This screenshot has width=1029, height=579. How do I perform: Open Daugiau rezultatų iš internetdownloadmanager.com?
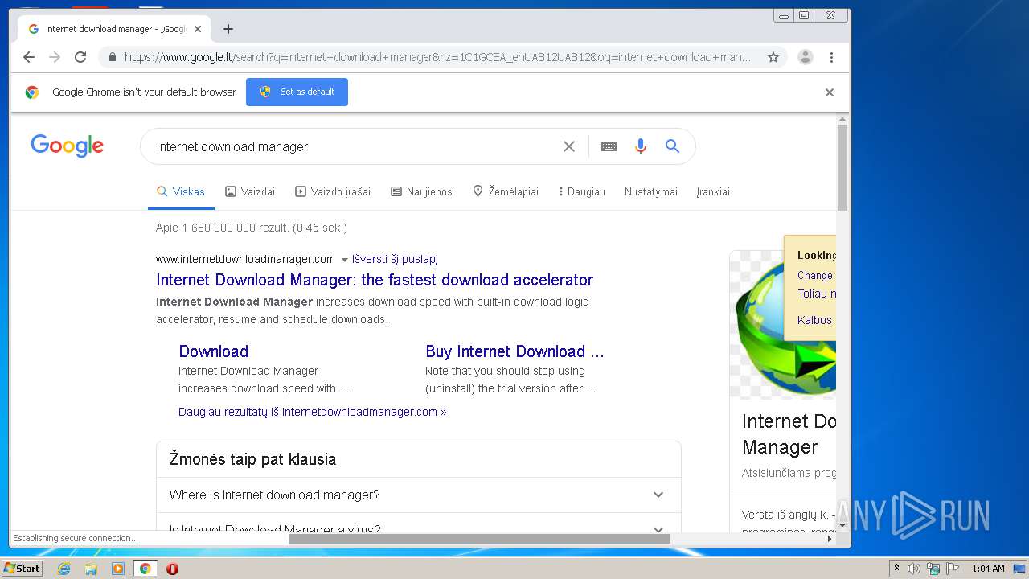(x=313, y=412)
